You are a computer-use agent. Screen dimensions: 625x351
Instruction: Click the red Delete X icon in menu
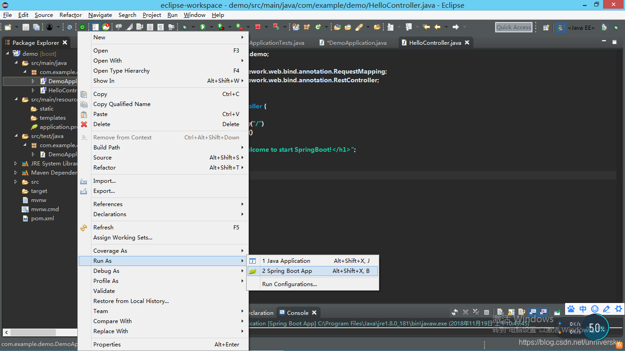pos(84,124)
